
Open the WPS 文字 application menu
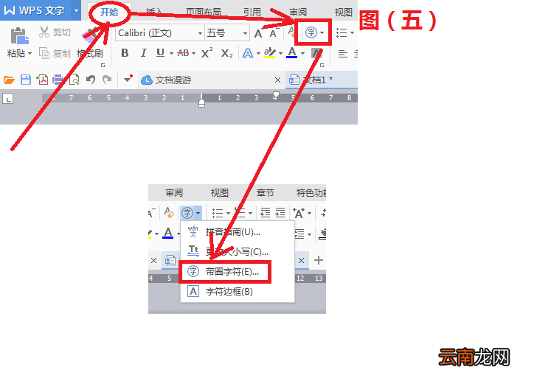34,10
